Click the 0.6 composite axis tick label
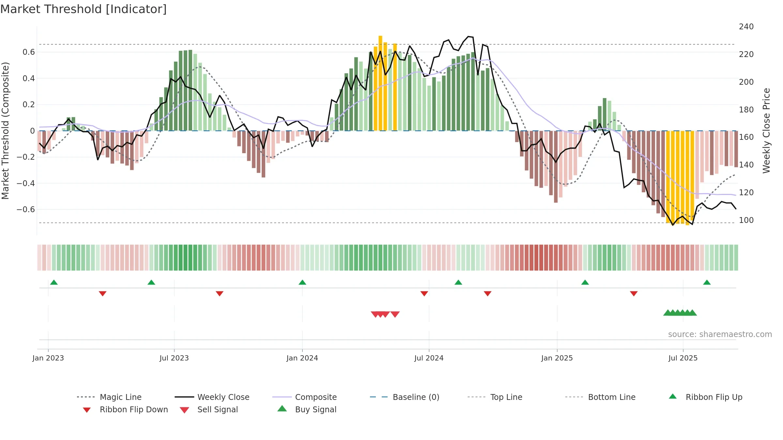 click(x=29, y=52)
